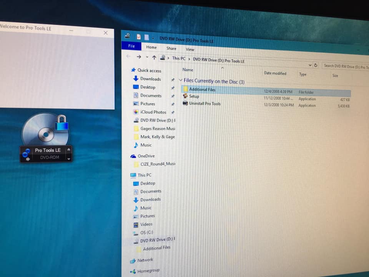Select DVD RW Drive under This PC
Viewport: 369px width, 277px height.
point(158,240)
